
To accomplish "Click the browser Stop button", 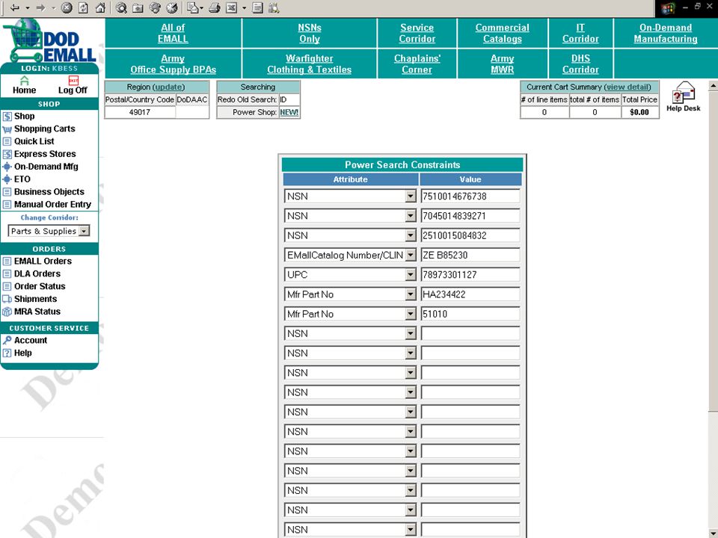I will [67, 7].
